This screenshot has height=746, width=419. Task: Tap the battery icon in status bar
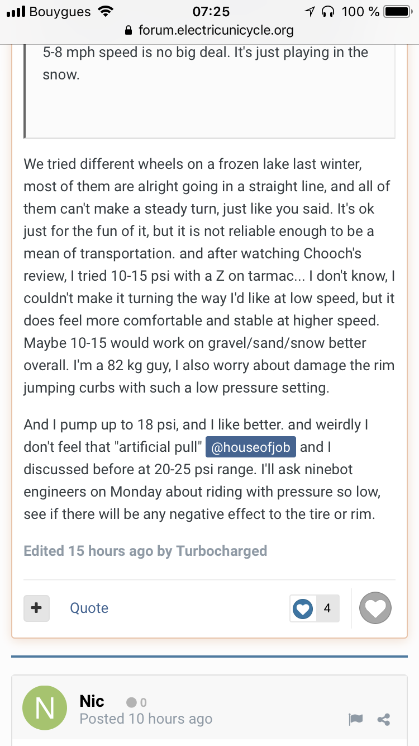(x=397, y=11)
